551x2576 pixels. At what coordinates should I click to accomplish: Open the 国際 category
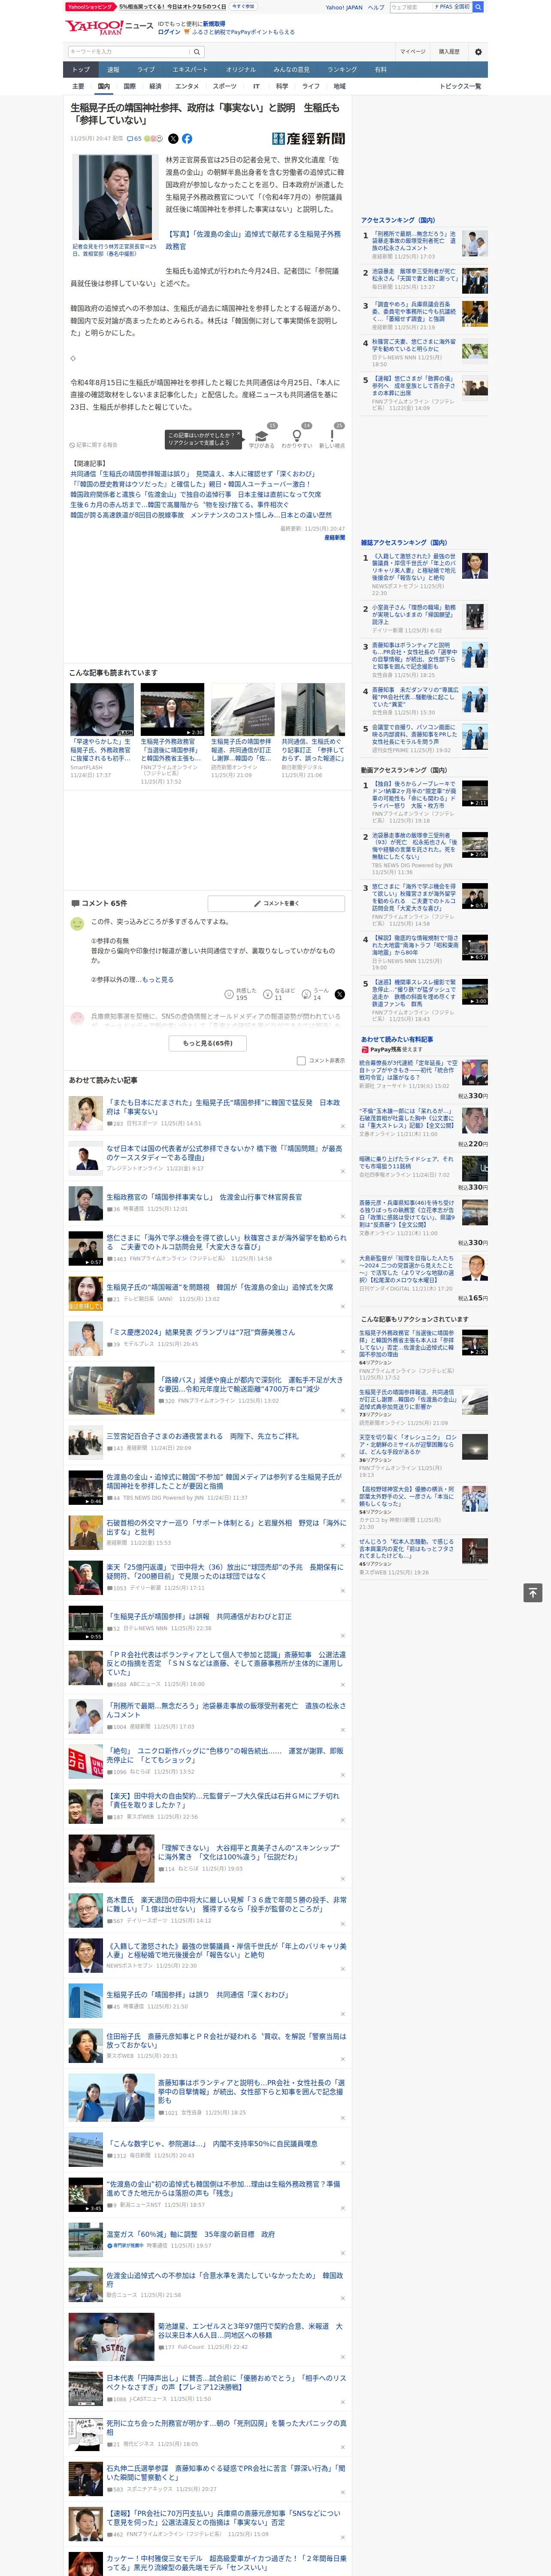pyautogui.click(x=129, y=86)
